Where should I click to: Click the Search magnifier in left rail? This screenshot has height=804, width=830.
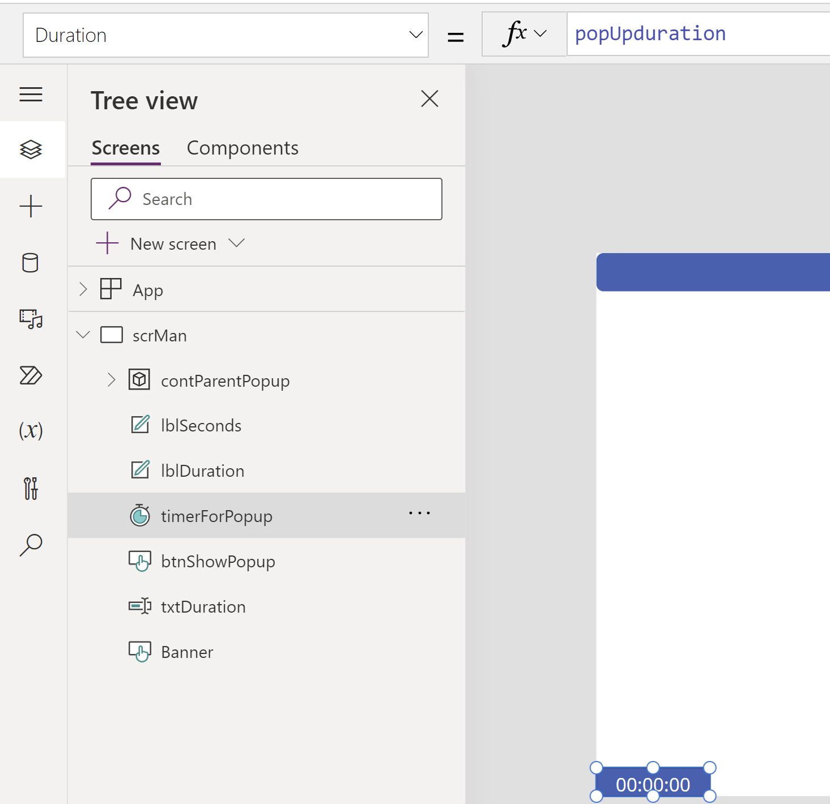(31, 545)
